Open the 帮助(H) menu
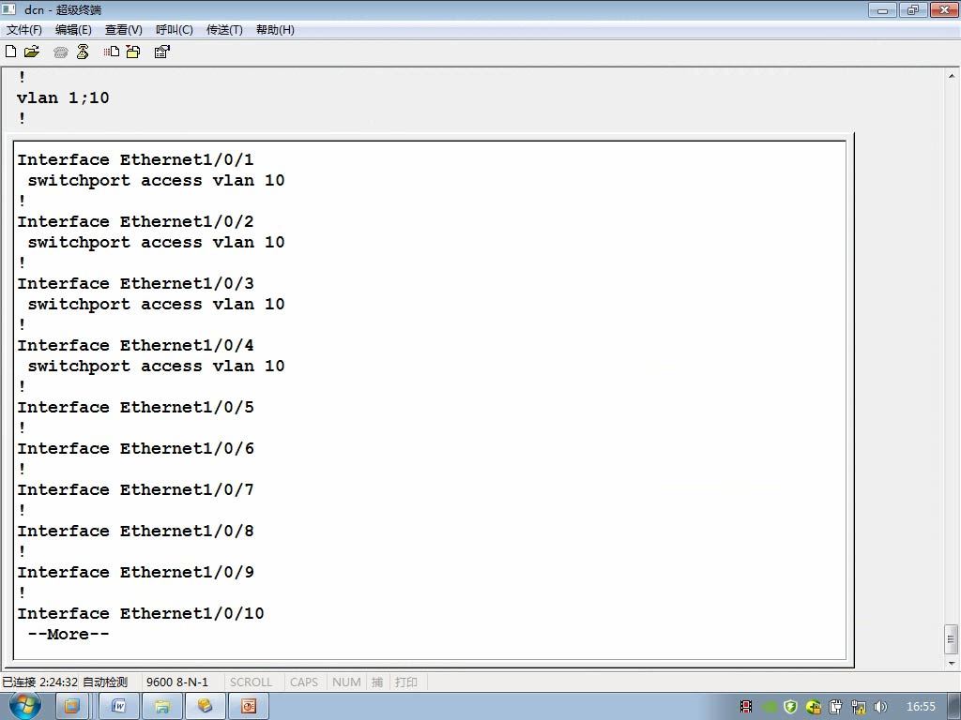The width and height of the screenshot is (961, 720). tap(275, 29)
